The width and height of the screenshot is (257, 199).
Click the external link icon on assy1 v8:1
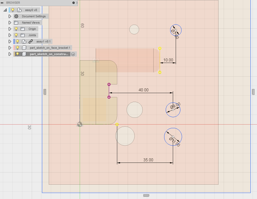click(31, 41)
